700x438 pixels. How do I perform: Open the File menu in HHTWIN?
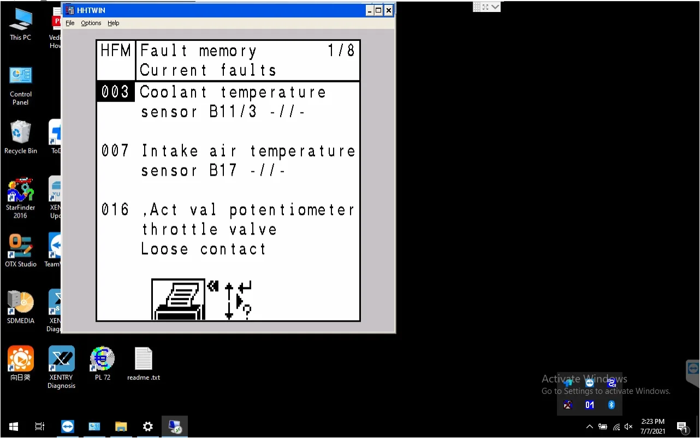click(70, 23)
